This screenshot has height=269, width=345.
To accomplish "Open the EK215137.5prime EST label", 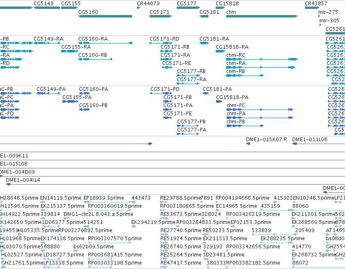I will 62,206.
